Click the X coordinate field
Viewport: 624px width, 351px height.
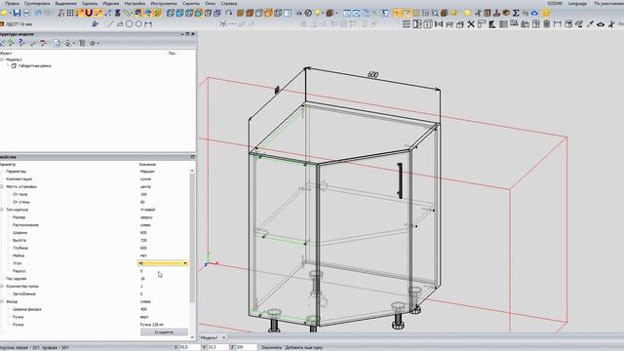tap(189, 347)
